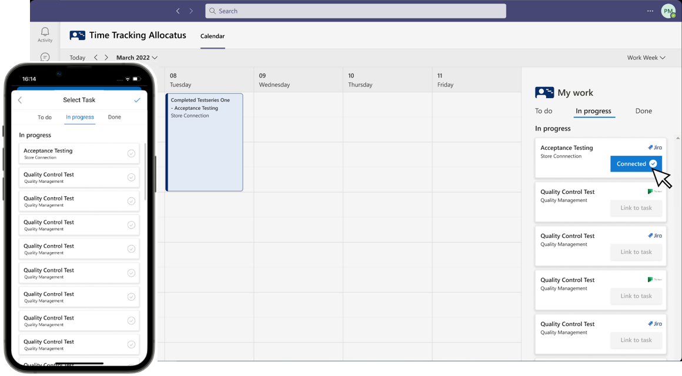Tap the To do tab on the phone
682x376 pixels.
coord(44,117)
